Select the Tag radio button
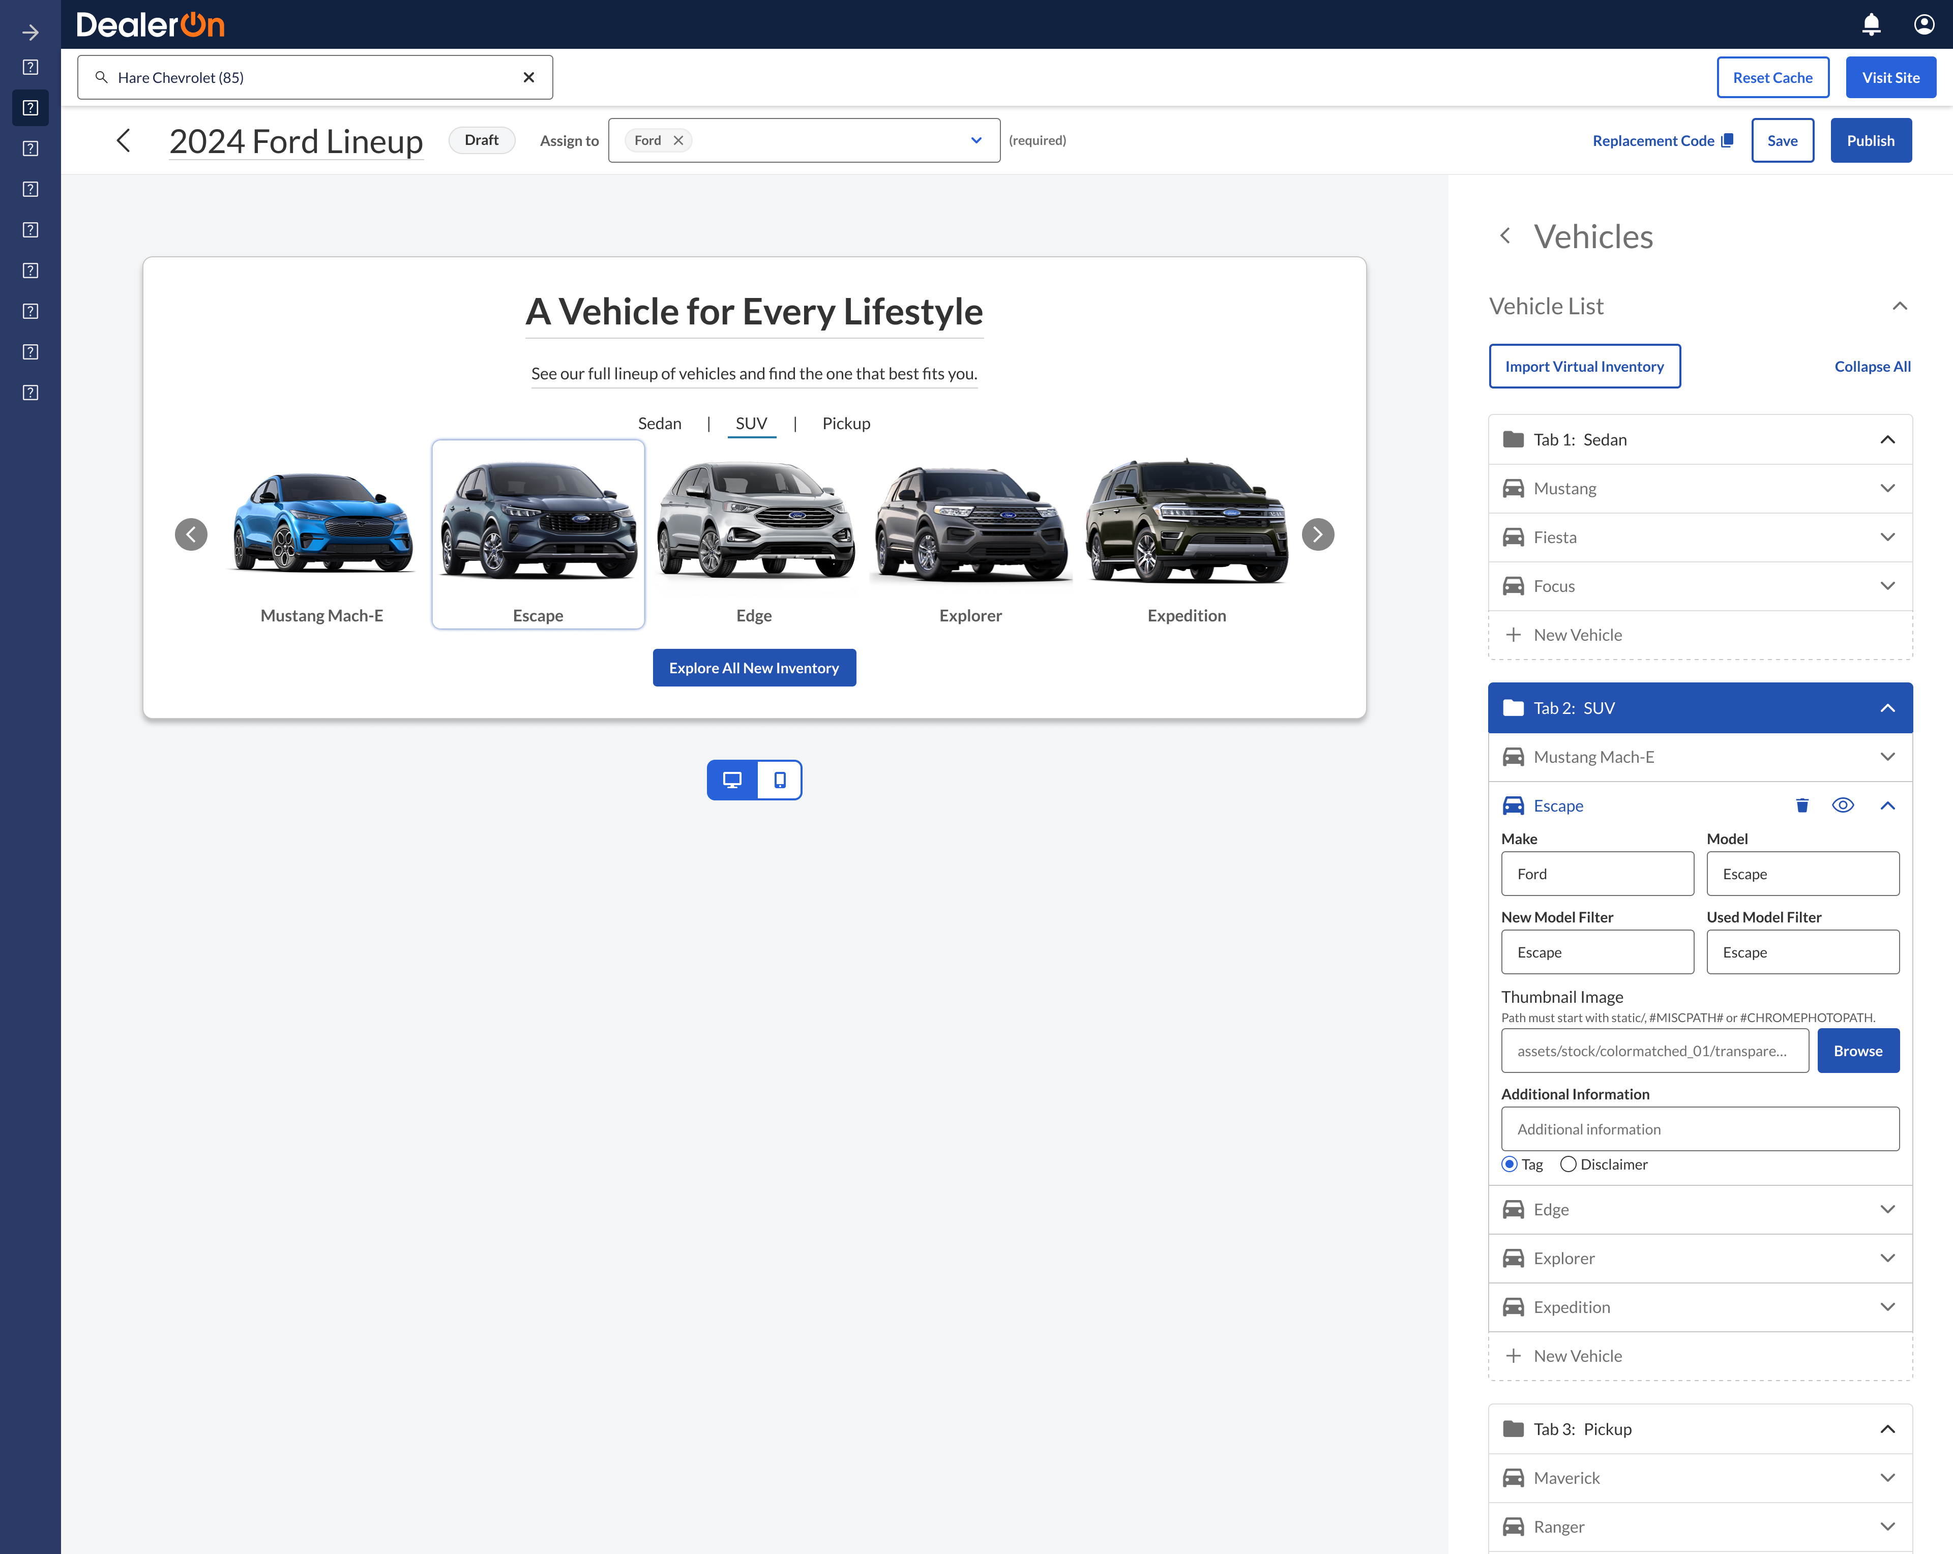The height and width of the screenshot is (1554, 1953). pos(1509,1165)
